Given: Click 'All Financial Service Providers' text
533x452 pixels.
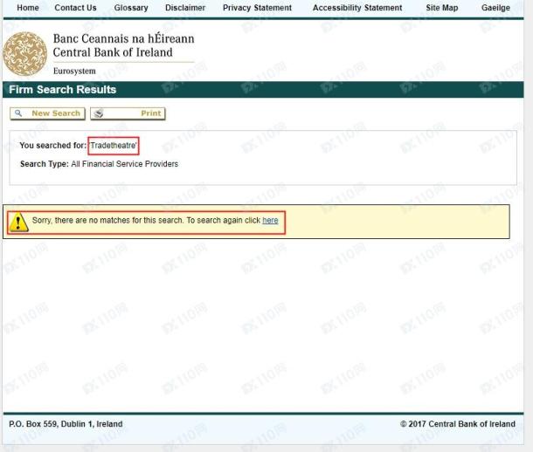Looking at the screenshot, I should (x=125, y=164).
